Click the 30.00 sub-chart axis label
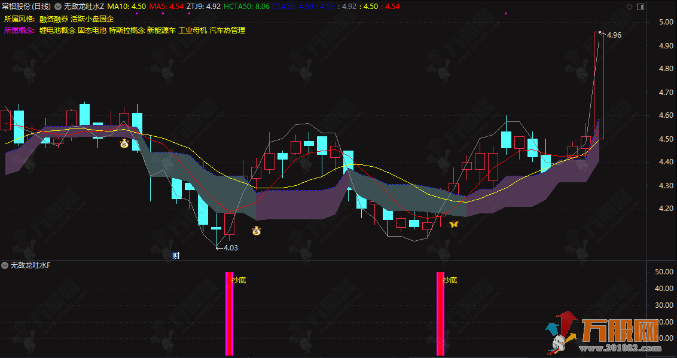677x358 pixels. pyautogui.click(x=664, y=305)
